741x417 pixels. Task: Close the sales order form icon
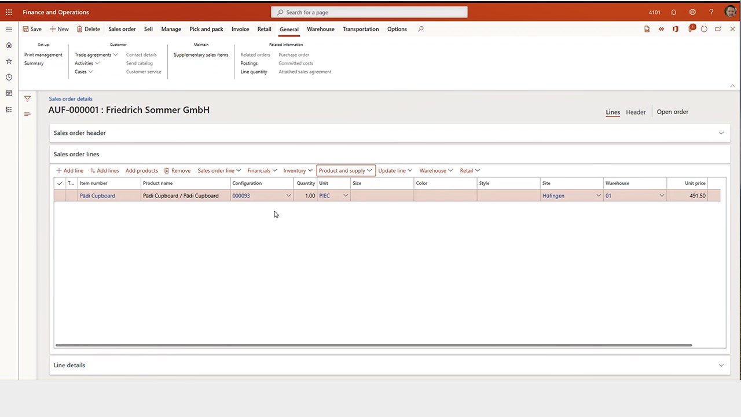point(732,29)
